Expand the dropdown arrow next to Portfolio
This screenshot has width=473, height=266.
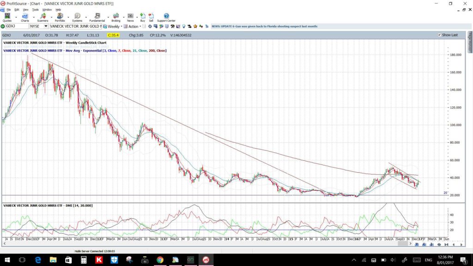point(68,17)
